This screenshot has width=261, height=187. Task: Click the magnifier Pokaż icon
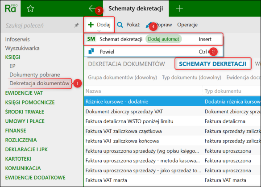(120, 25)
